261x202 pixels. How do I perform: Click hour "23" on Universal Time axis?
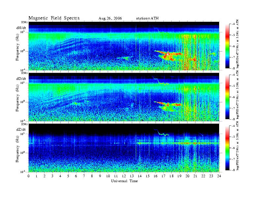pos(211,176)
